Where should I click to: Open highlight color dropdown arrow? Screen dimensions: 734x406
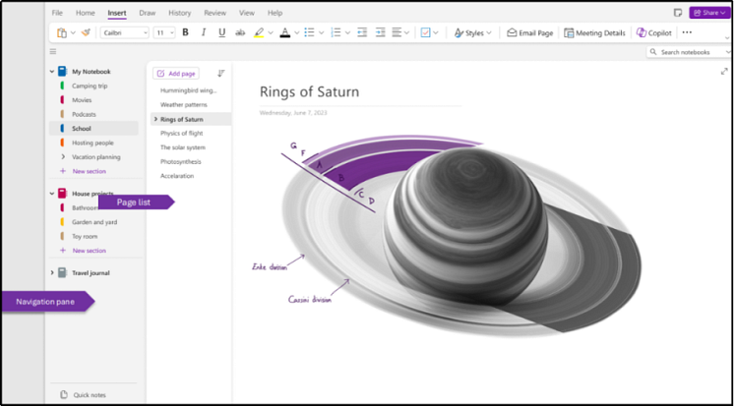271,33
